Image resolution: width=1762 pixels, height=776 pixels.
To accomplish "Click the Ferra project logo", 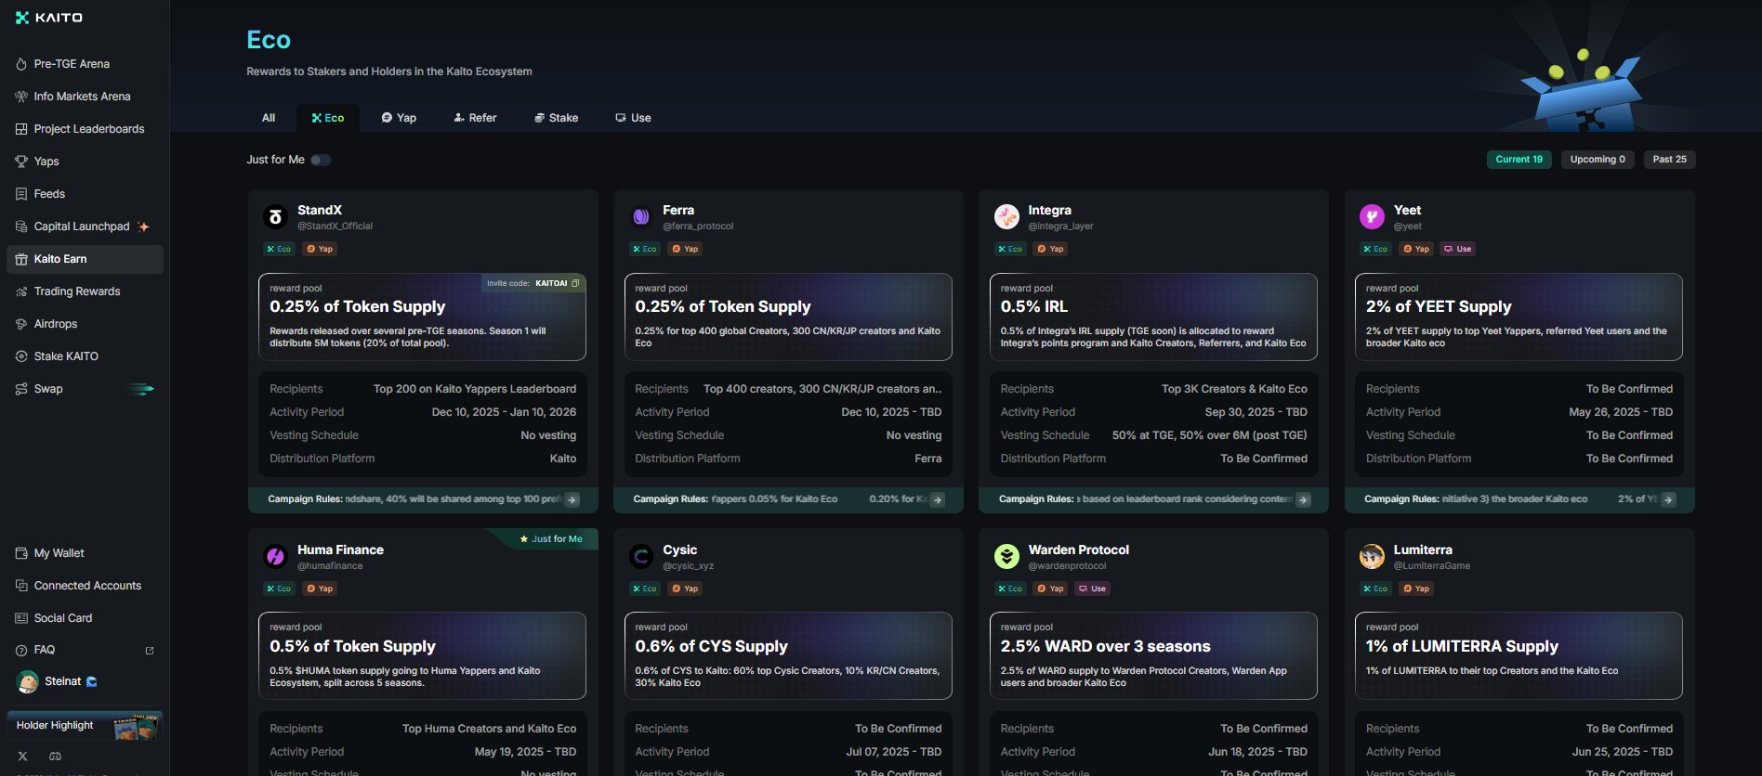I will (x=641, y=217).
